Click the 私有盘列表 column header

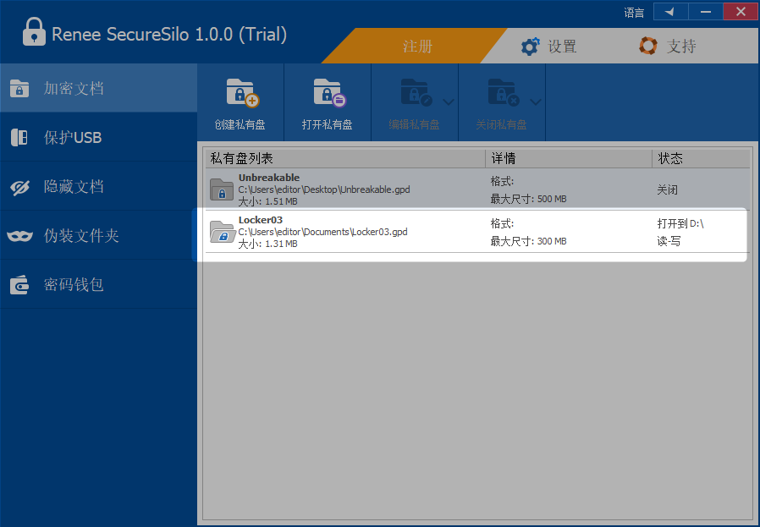345,158
